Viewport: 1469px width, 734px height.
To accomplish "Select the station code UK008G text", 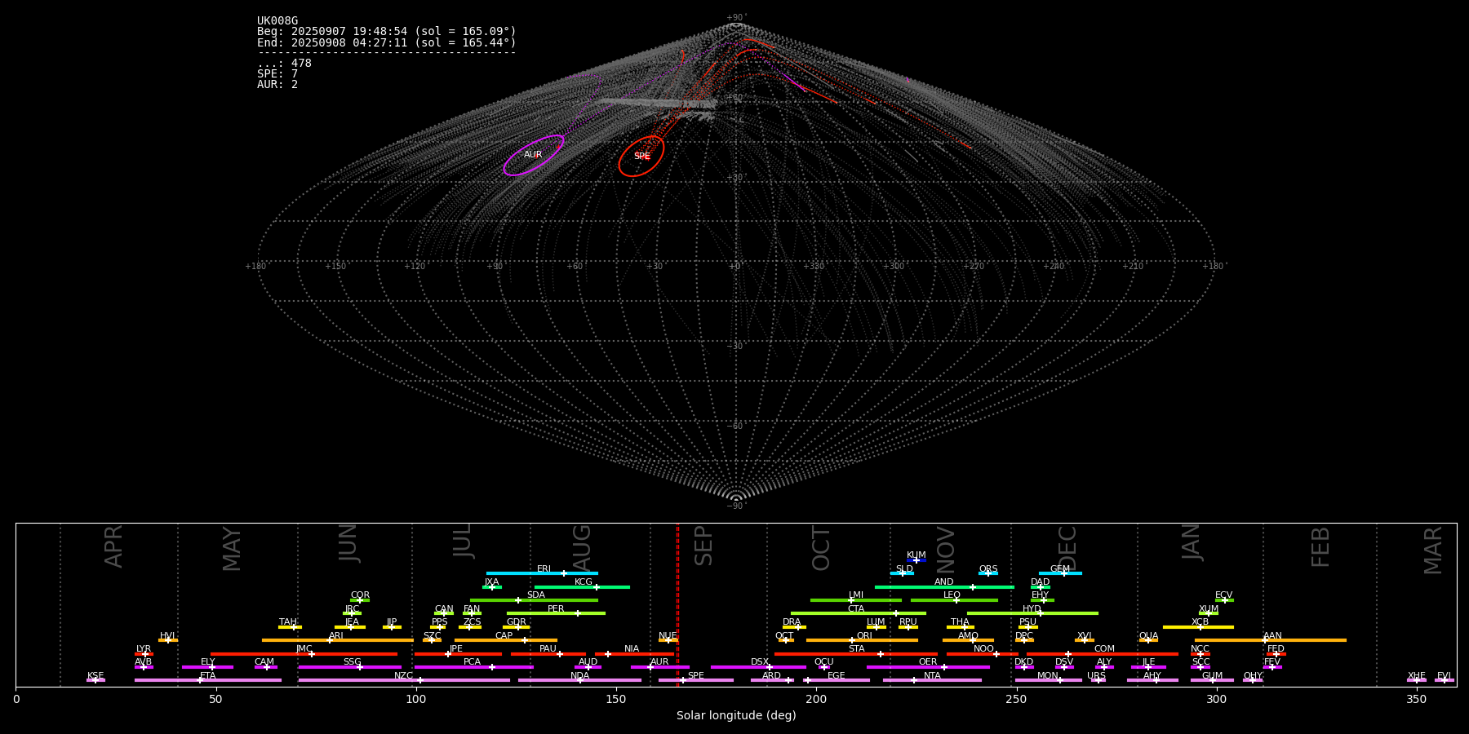I will 277,21.
